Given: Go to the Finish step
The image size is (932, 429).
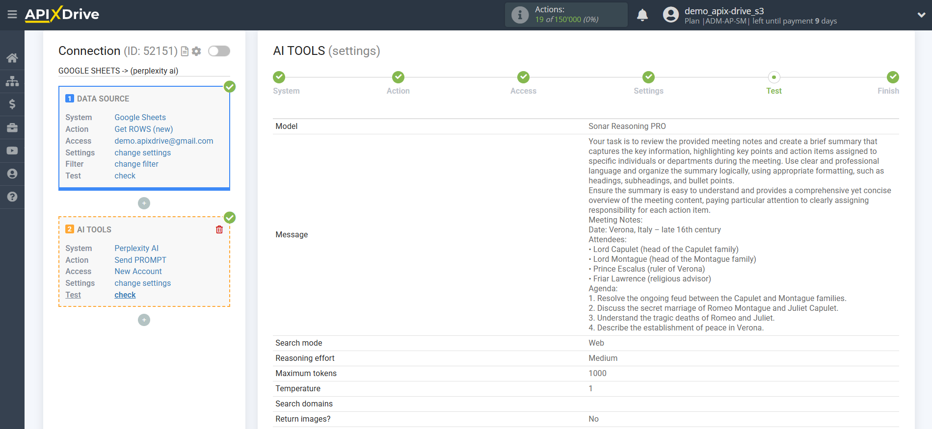Looking at the screenshot, I should [893, 77].
